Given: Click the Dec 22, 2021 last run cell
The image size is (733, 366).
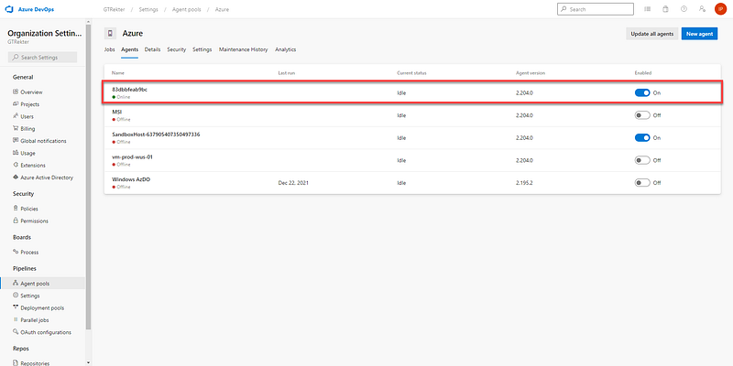Looking at the screenshot, I should (x=293, y=183).
